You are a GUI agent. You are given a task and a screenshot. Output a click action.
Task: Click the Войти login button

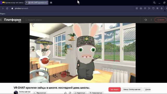160,20
